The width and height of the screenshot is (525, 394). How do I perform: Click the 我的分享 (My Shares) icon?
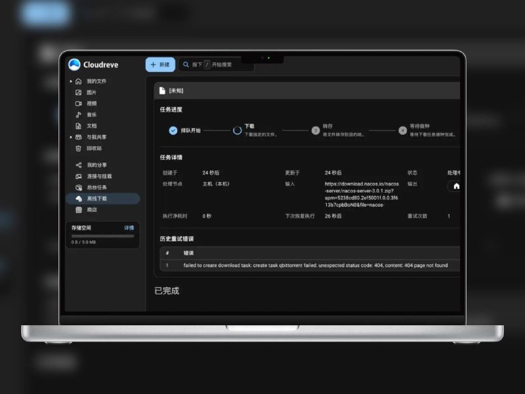coord(79,165)
